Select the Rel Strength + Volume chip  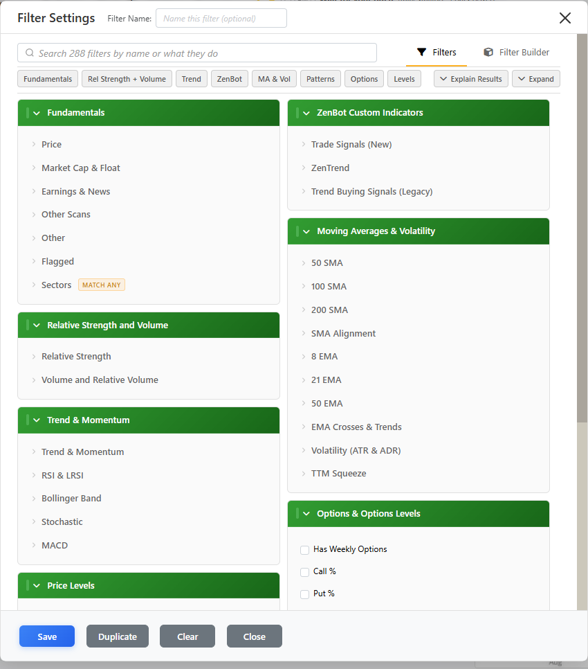[x=127, y=79]
